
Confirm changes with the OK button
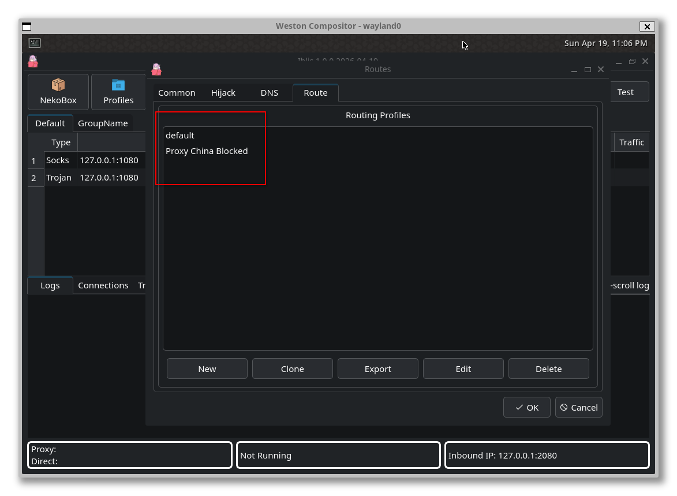[526, 407]
